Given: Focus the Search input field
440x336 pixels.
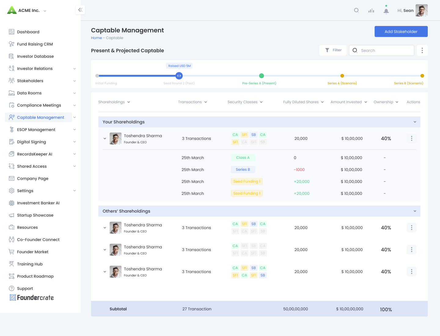Looking at the screenshot, I should (x=382, y=50).
